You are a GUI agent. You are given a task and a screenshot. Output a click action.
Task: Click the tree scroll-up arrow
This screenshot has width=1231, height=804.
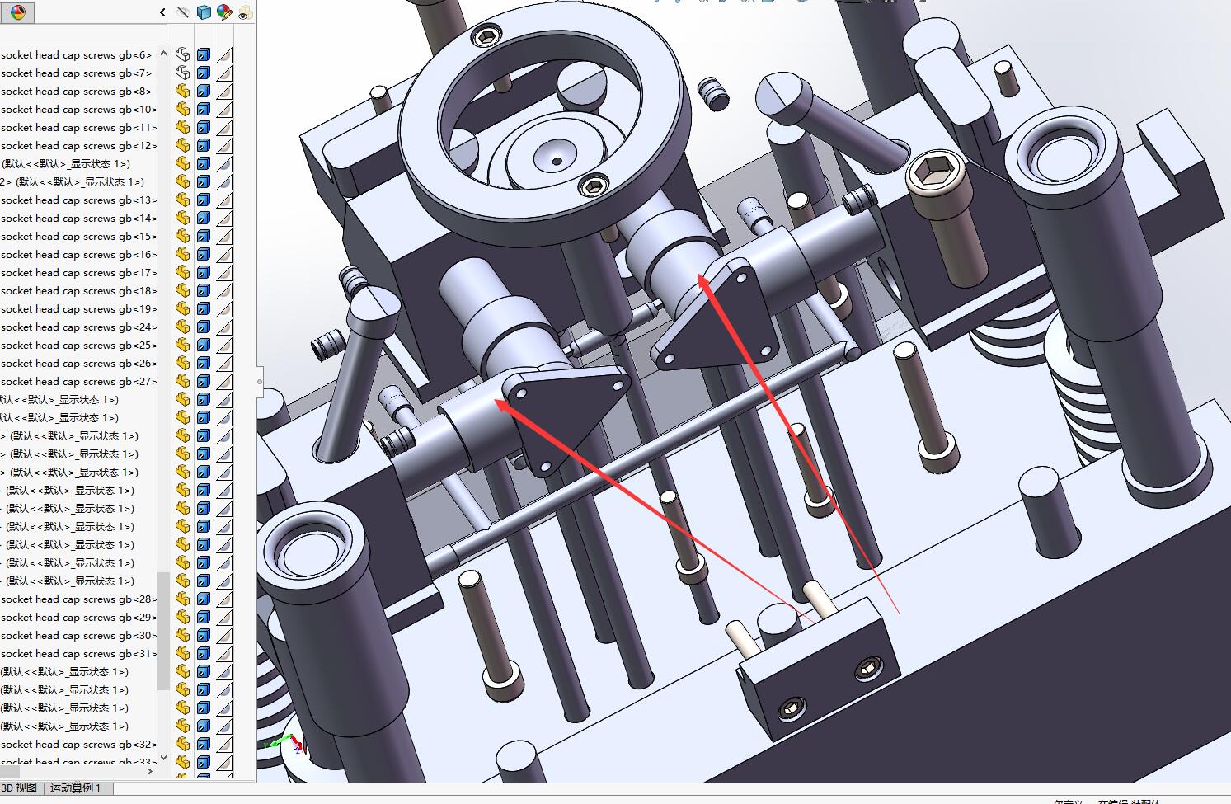(x=163, y=53)
